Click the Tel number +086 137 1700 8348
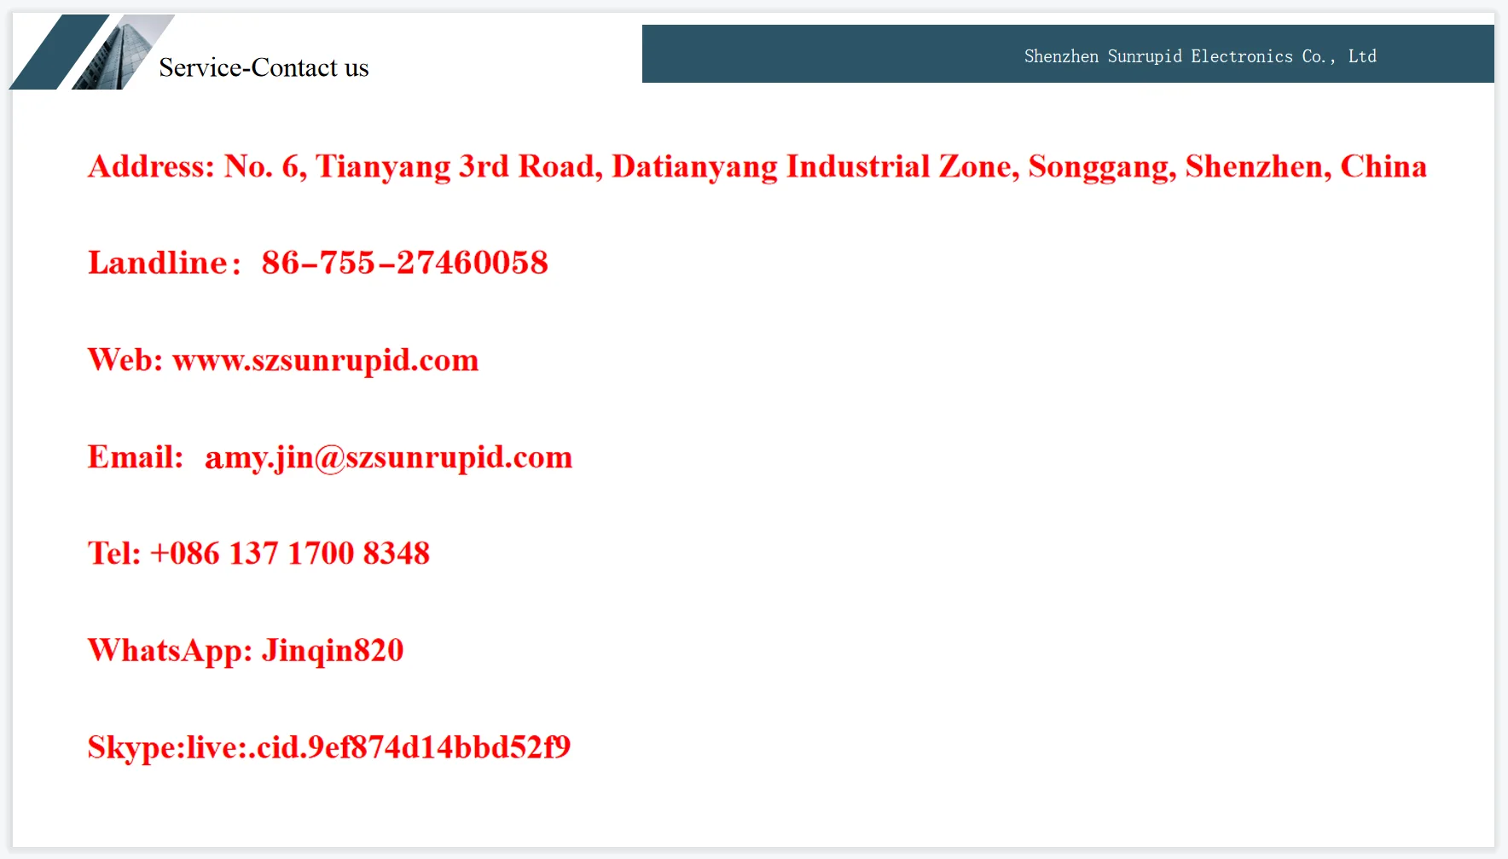The width and height of the screenshot is (1508, 859). coord(290,554)
